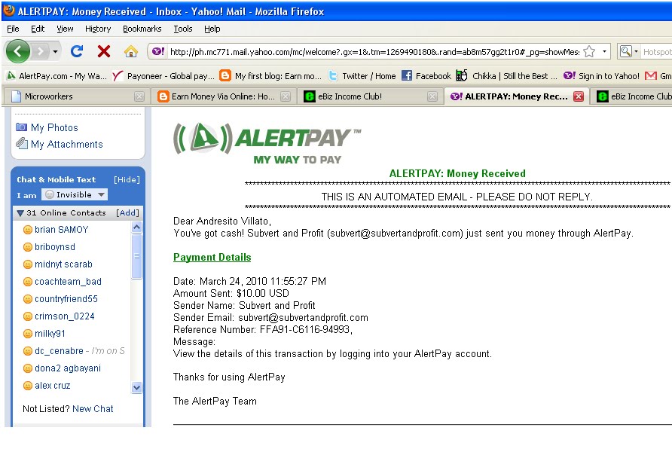
Task: Click Add to add a contact
Action: point(127,212)
